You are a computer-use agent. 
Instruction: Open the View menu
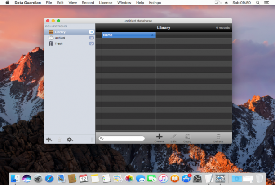point(73,3)
